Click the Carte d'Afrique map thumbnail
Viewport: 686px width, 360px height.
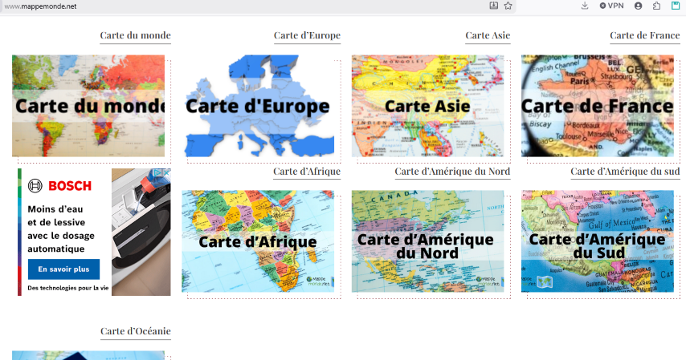tap(258, 241)
